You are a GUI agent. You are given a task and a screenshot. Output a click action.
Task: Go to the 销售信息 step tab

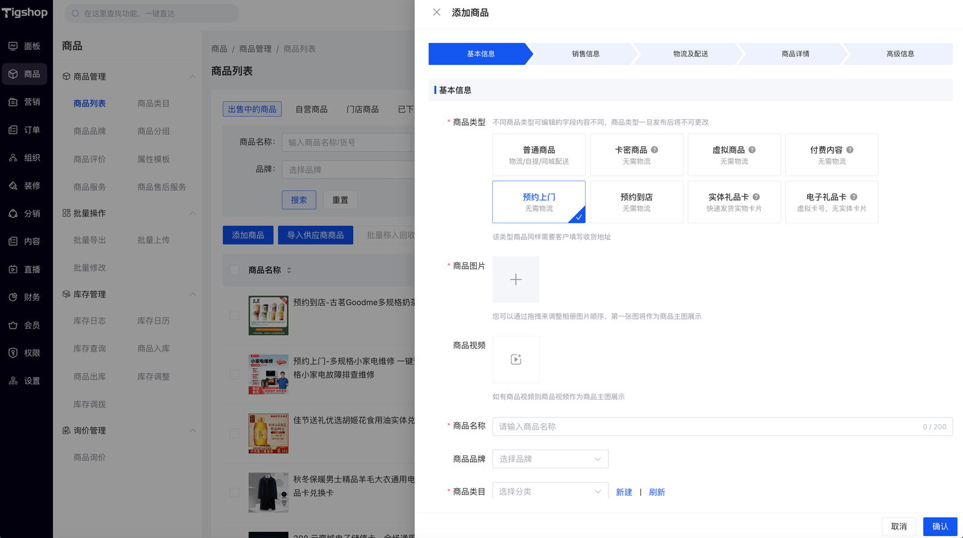[x=585, y=54]
